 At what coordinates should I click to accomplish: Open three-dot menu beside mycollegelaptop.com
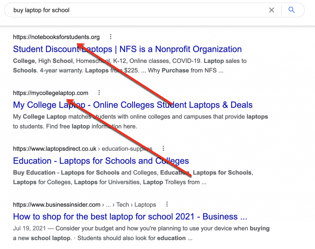99,93
